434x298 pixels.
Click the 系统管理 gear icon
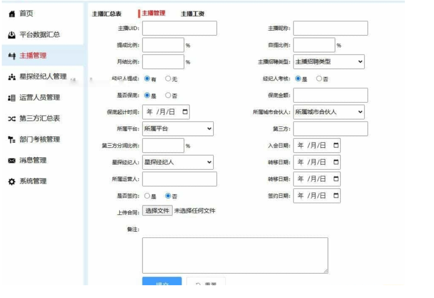point(12,181)
